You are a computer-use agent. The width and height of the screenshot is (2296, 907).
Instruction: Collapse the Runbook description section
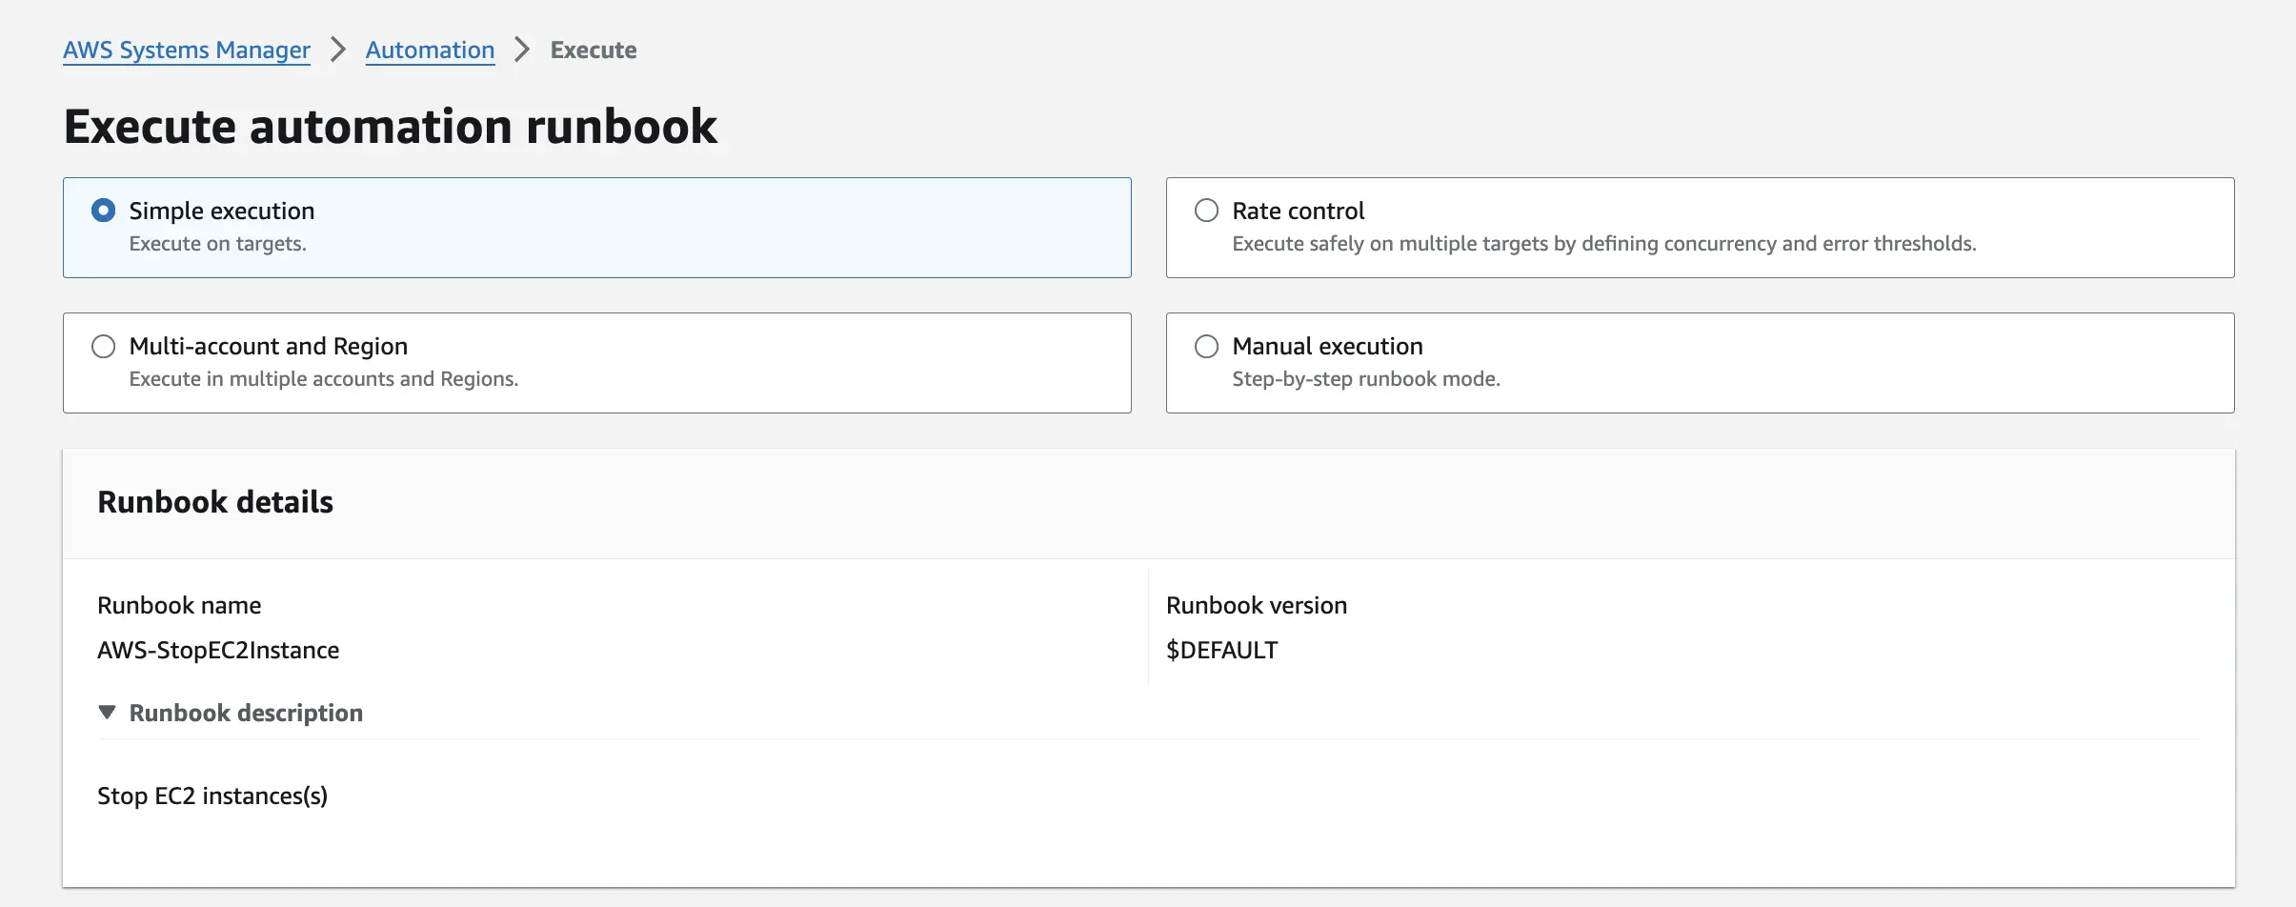click(x=246, y=712)
